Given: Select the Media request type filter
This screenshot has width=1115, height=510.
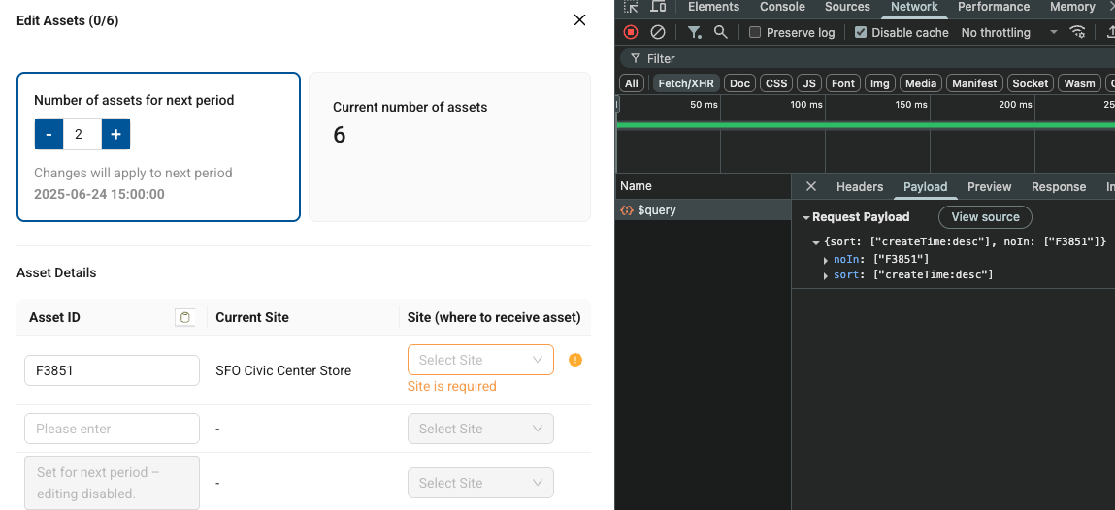Looking at the screenshot, I should coord(921,83).
